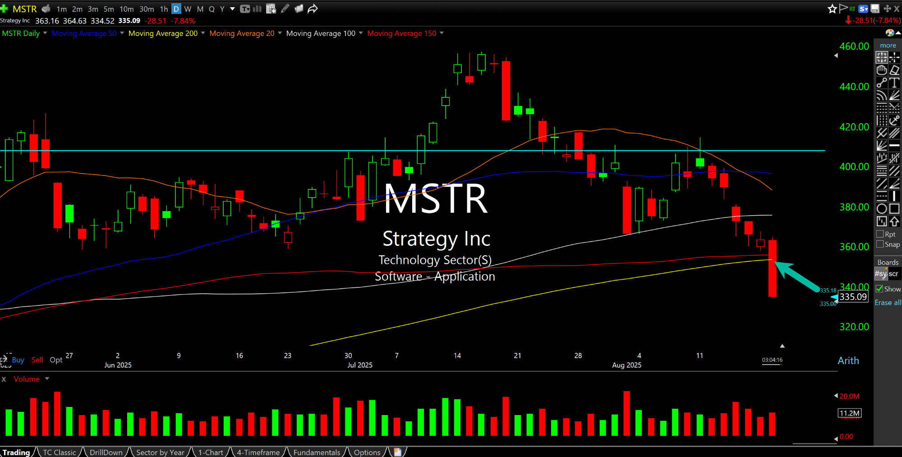
Task: Click the pencil draw icon in top toolbar
Action: point(285,9)
